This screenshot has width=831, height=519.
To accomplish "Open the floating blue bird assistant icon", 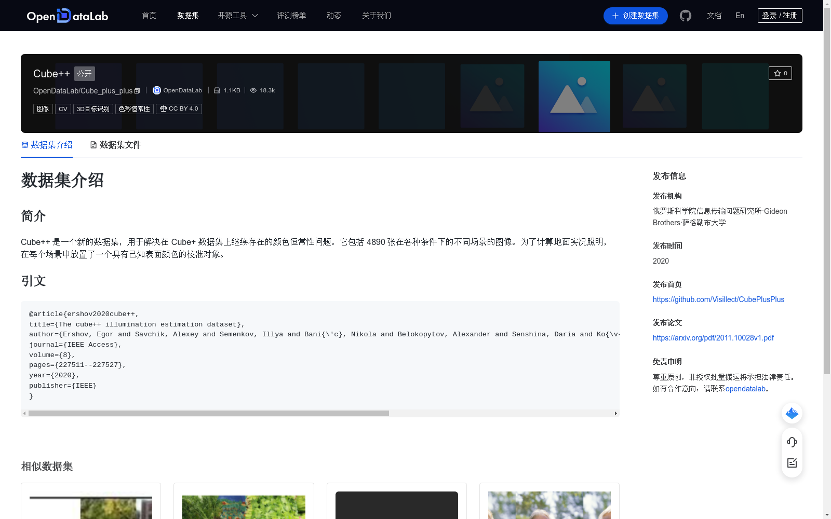I will (792, 413).
